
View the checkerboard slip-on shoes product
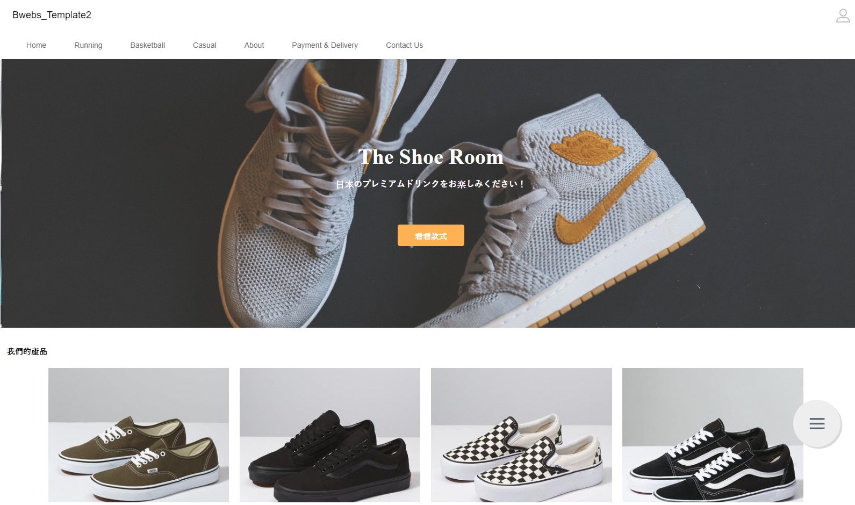(x=521, y=435)
